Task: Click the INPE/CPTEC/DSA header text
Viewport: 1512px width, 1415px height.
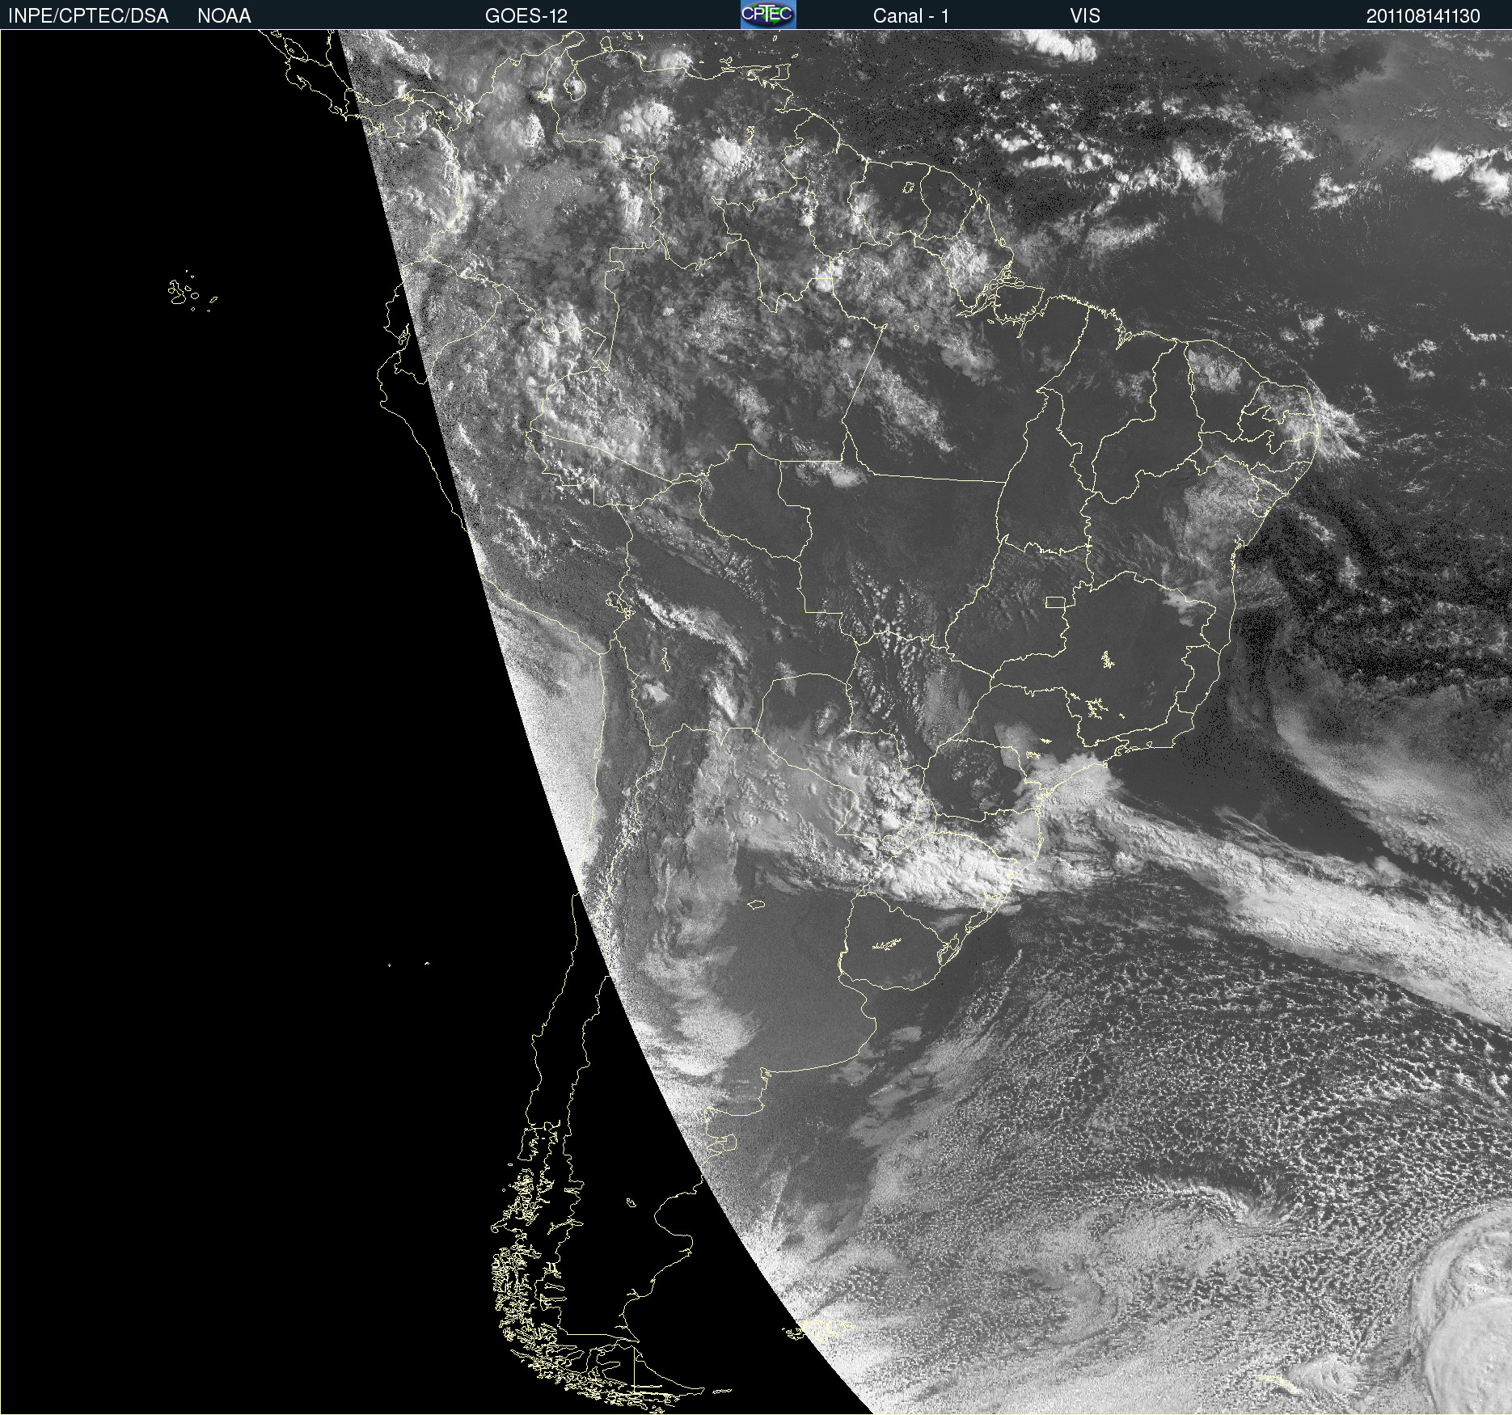Action: (x=88, y=16)
